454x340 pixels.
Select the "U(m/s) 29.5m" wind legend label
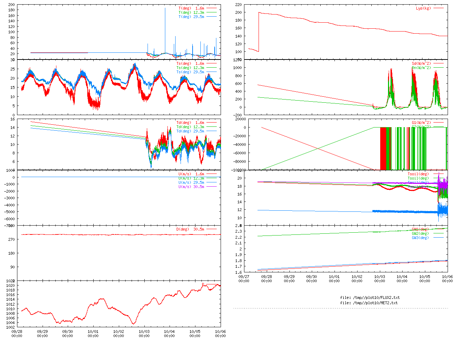192,182
